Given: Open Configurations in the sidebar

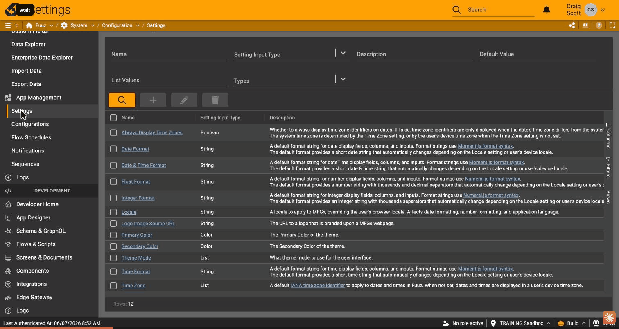Looking at the screenshot, I should coord(30,124).
